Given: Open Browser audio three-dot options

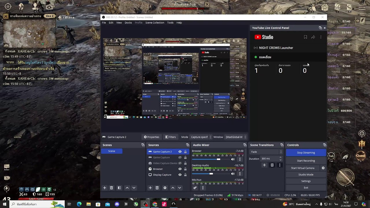Looking at the screenshot, I should (240, 159).
